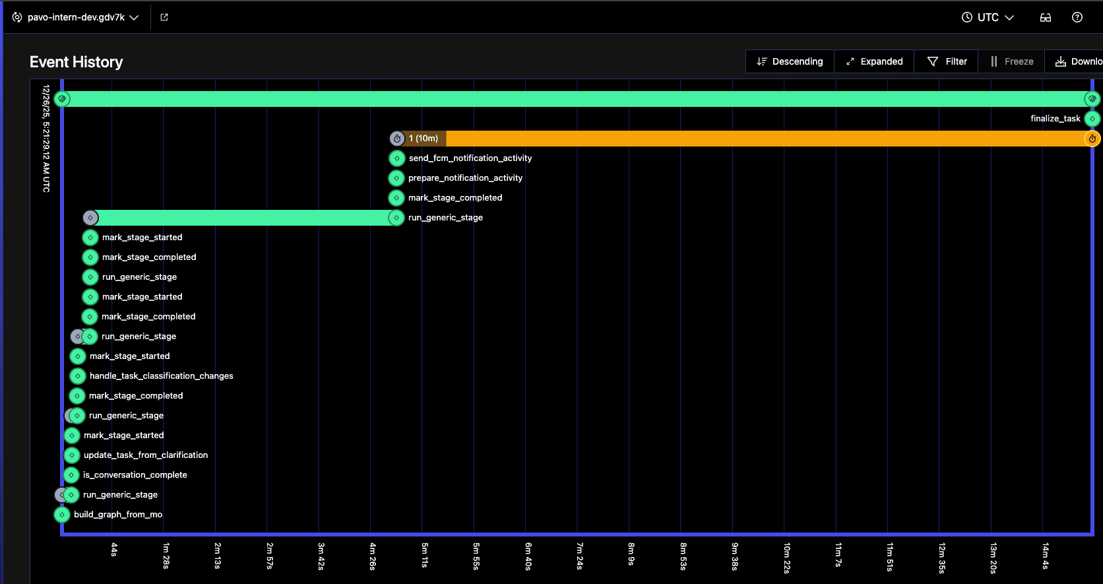Click the is_conversation_complete label

(x=135, y=475)
